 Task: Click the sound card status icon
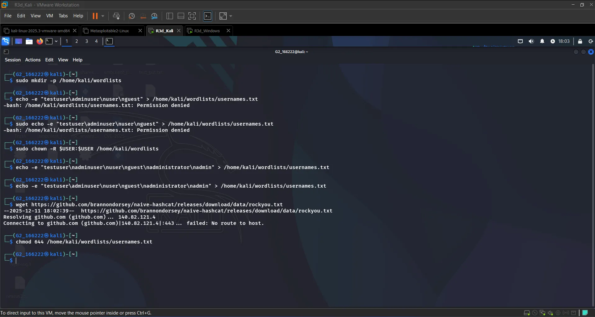(x=550, y=313)
